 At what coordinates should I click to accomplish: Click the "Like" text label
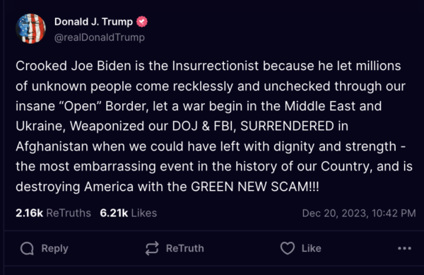(312, 248)
